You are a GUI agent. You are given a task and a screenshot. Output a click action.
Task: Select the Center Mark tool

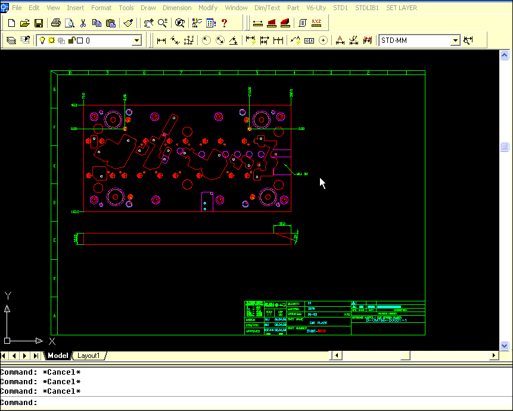323,41
